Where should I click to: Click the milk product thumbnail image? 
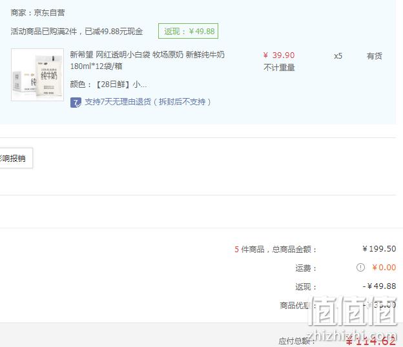(x=37, y=75)
